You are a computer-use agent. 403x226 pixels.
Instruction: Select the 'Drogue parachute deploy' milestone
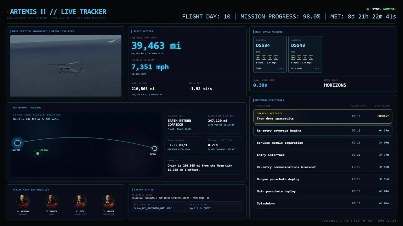pyautogui.click(x=323, y=179)
